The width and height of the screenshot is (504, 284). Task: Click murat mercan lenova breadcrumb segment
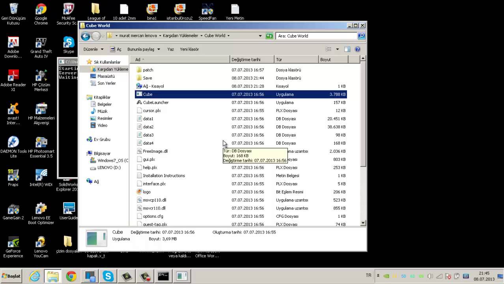pyautogui.click(x=138, y=35)
